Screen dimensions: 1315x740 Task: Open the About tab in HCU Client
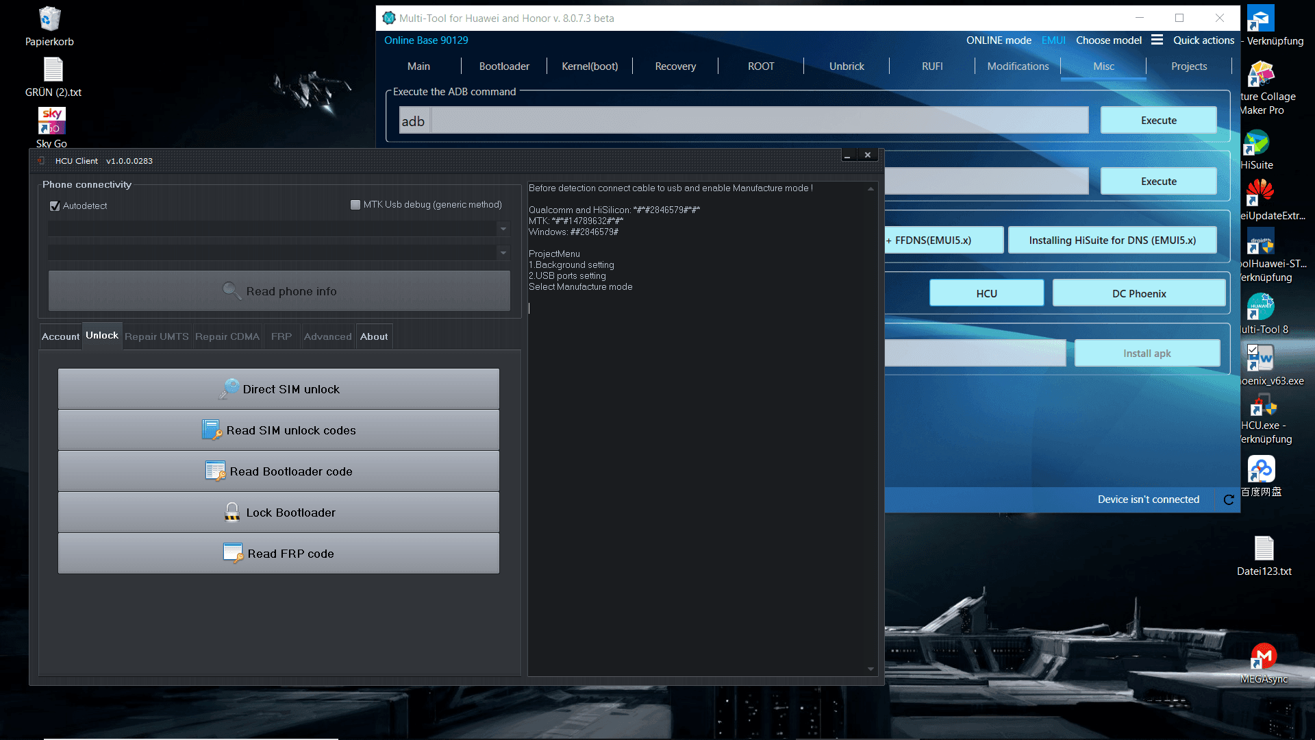tap(374, 336)
